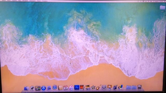Open the Окно menu
Image resolution: width=166 pixels, height=93 pixels.
tap(39, 1)
